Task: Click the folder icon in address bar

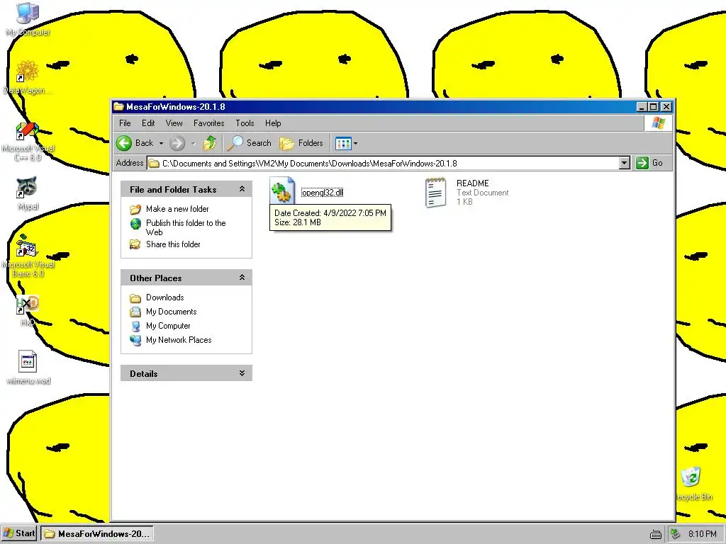Action: [x=154, y=164]
